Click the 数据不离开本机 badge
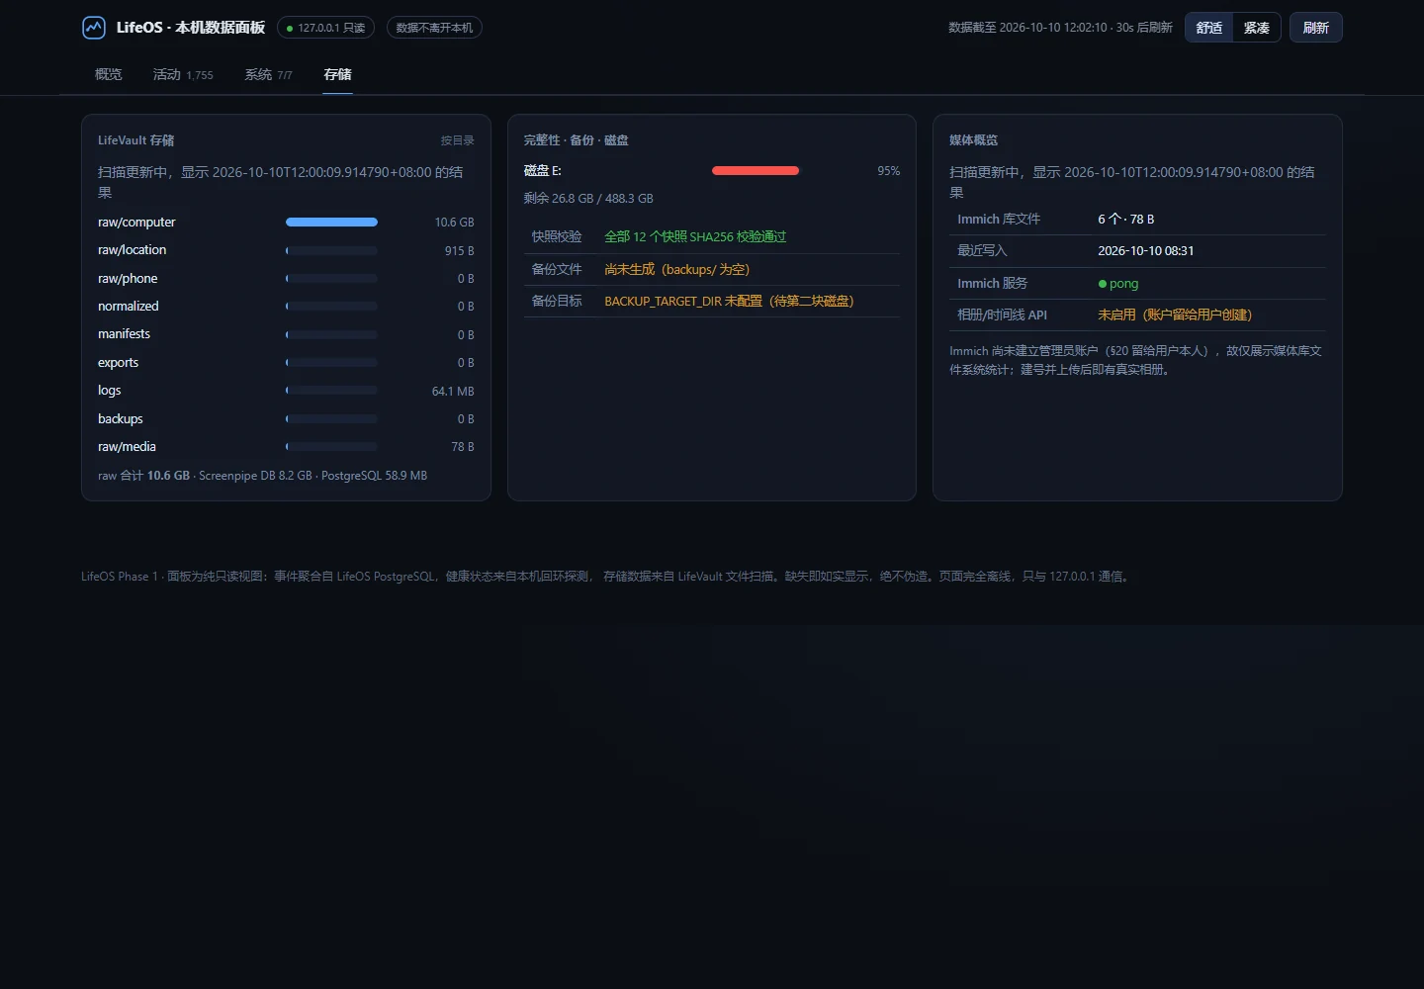The image size is (1424, 989). point(434,28)
